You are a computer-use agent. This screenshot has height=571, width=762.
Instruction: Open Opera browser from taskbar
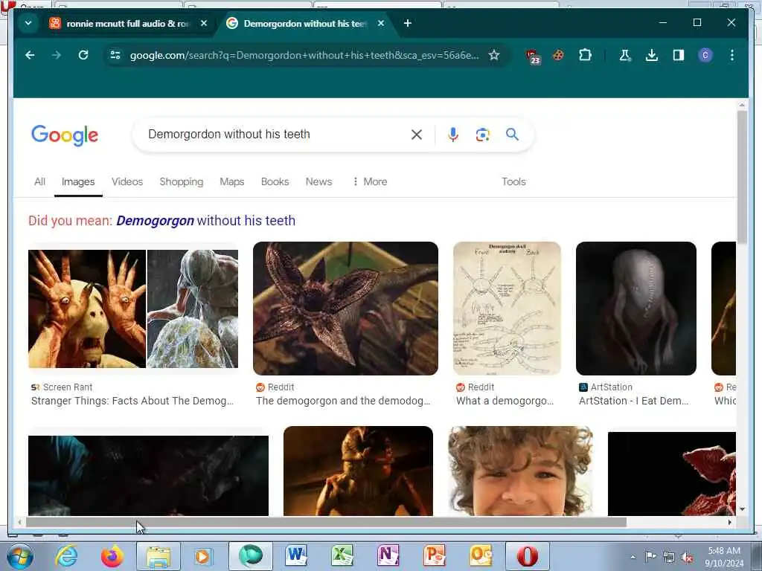point(528,556)
